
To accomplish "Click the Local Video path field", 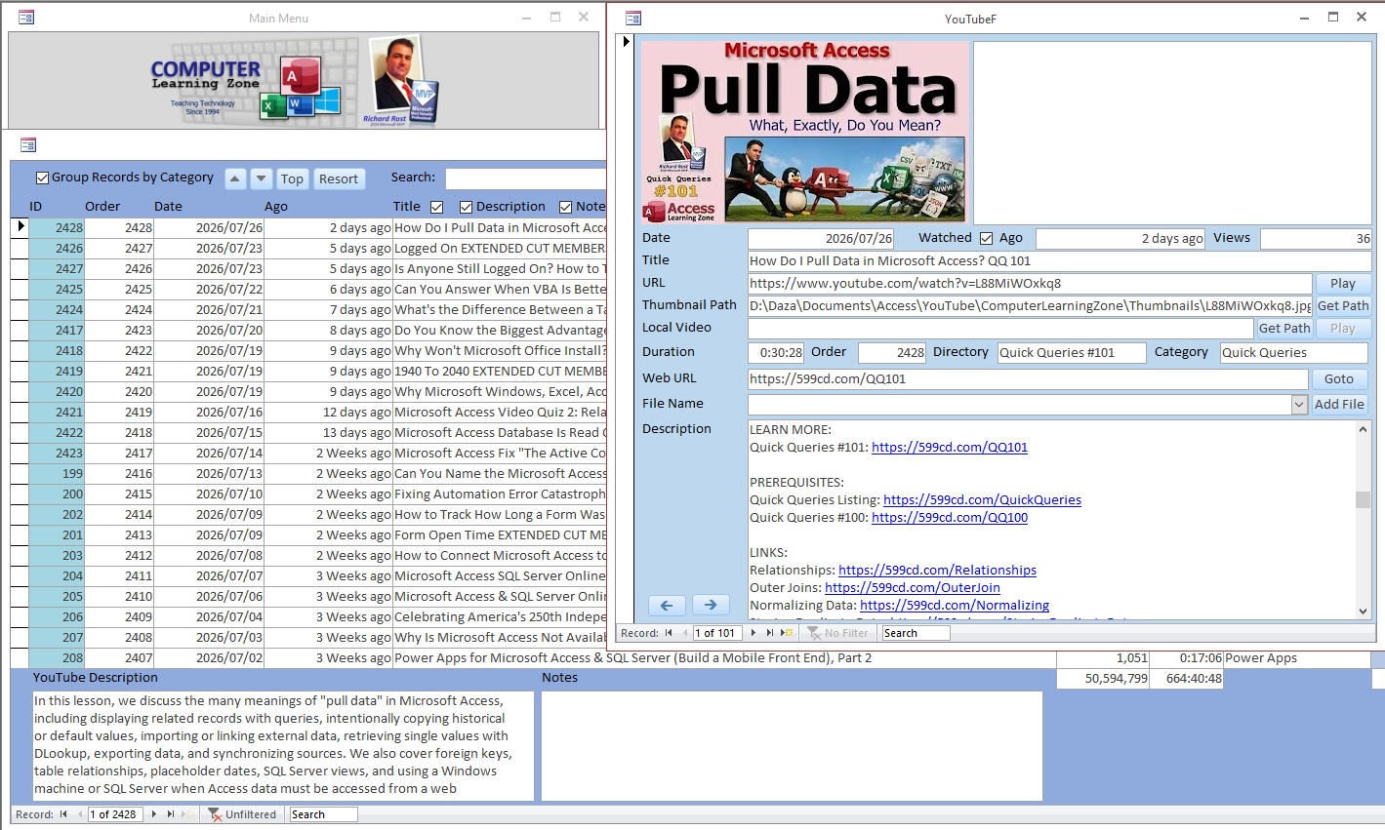I will pos(1000,329).
